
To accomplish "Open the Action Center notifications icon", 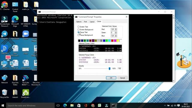I will pos(178,105).
